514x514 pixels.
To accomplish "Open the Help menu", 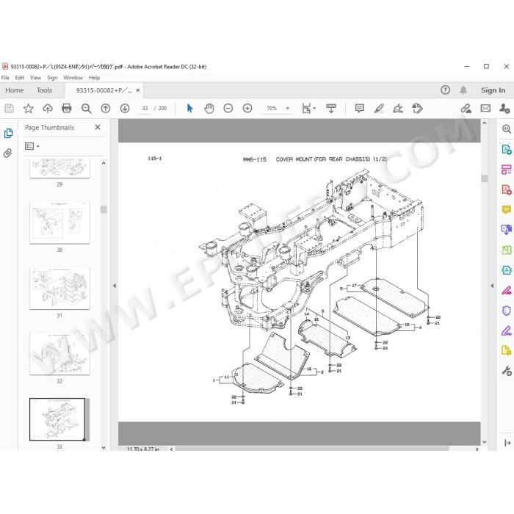I will click(94, 78).
